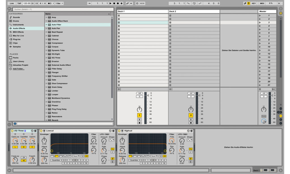Toggle the browser preview button
Viewport: 290px width, 174px height.
15,124
